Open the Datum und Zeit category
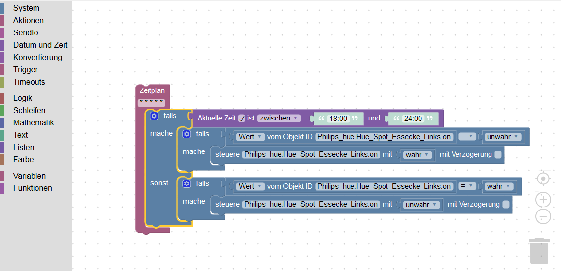 click(x=36, y=45)
